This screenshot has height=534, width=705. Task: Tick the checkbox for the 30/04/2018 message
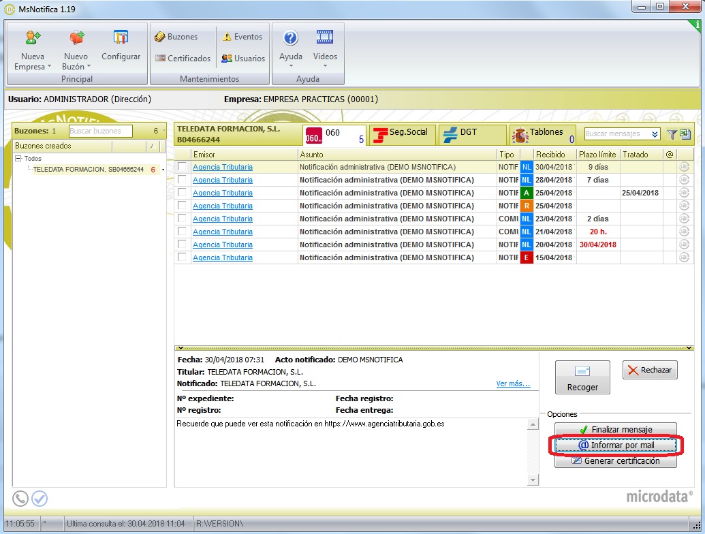coord(182,166)
